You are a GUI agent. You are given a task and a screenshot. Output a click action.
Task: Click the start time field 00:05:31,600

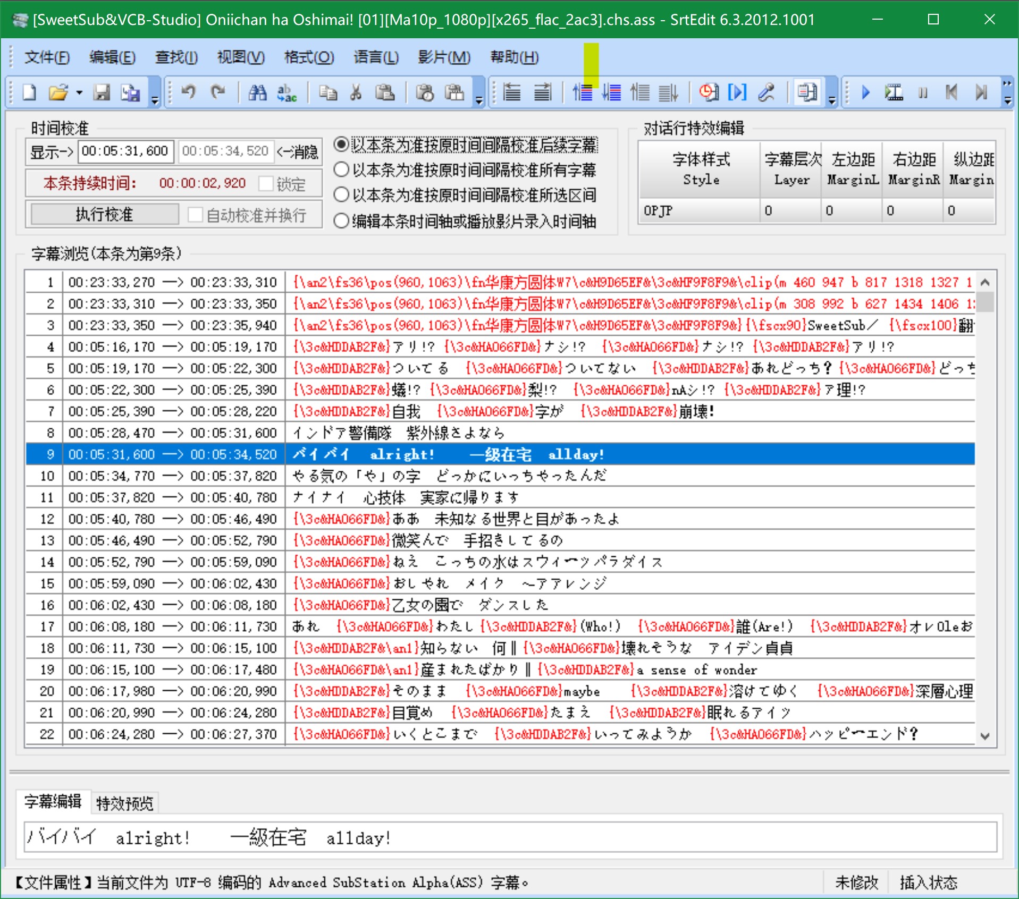125,151
